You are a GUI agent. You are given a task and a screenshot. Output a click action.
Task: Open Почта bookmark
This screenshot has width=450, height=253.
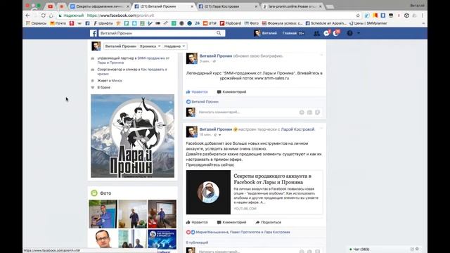pos(58,23)
